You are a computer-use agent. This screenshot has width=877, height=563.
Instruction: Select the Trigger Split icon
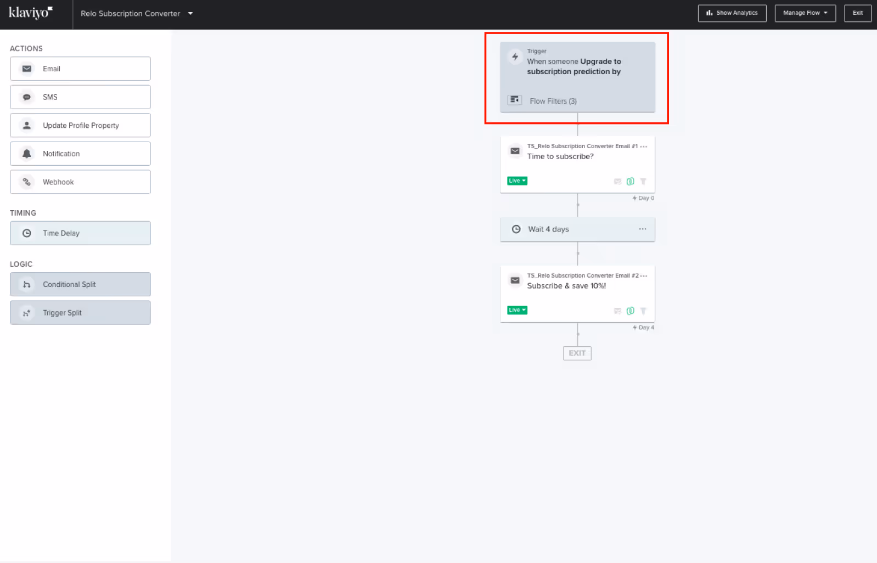26,313
